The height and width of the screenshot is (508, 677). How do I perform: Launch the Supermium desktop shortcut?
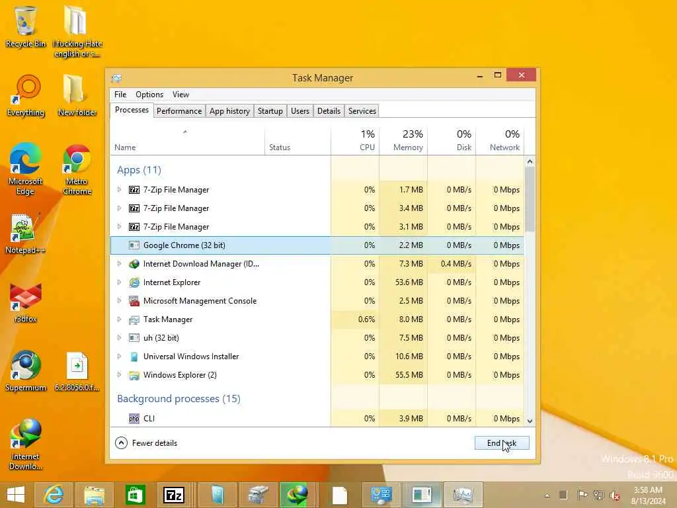click(x=26, y=370)
